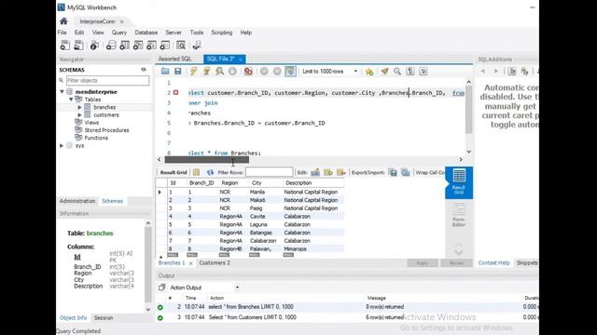Create a new SQL tab from main toolbar
The image size is (597, 335).
(x=65, y=46)
